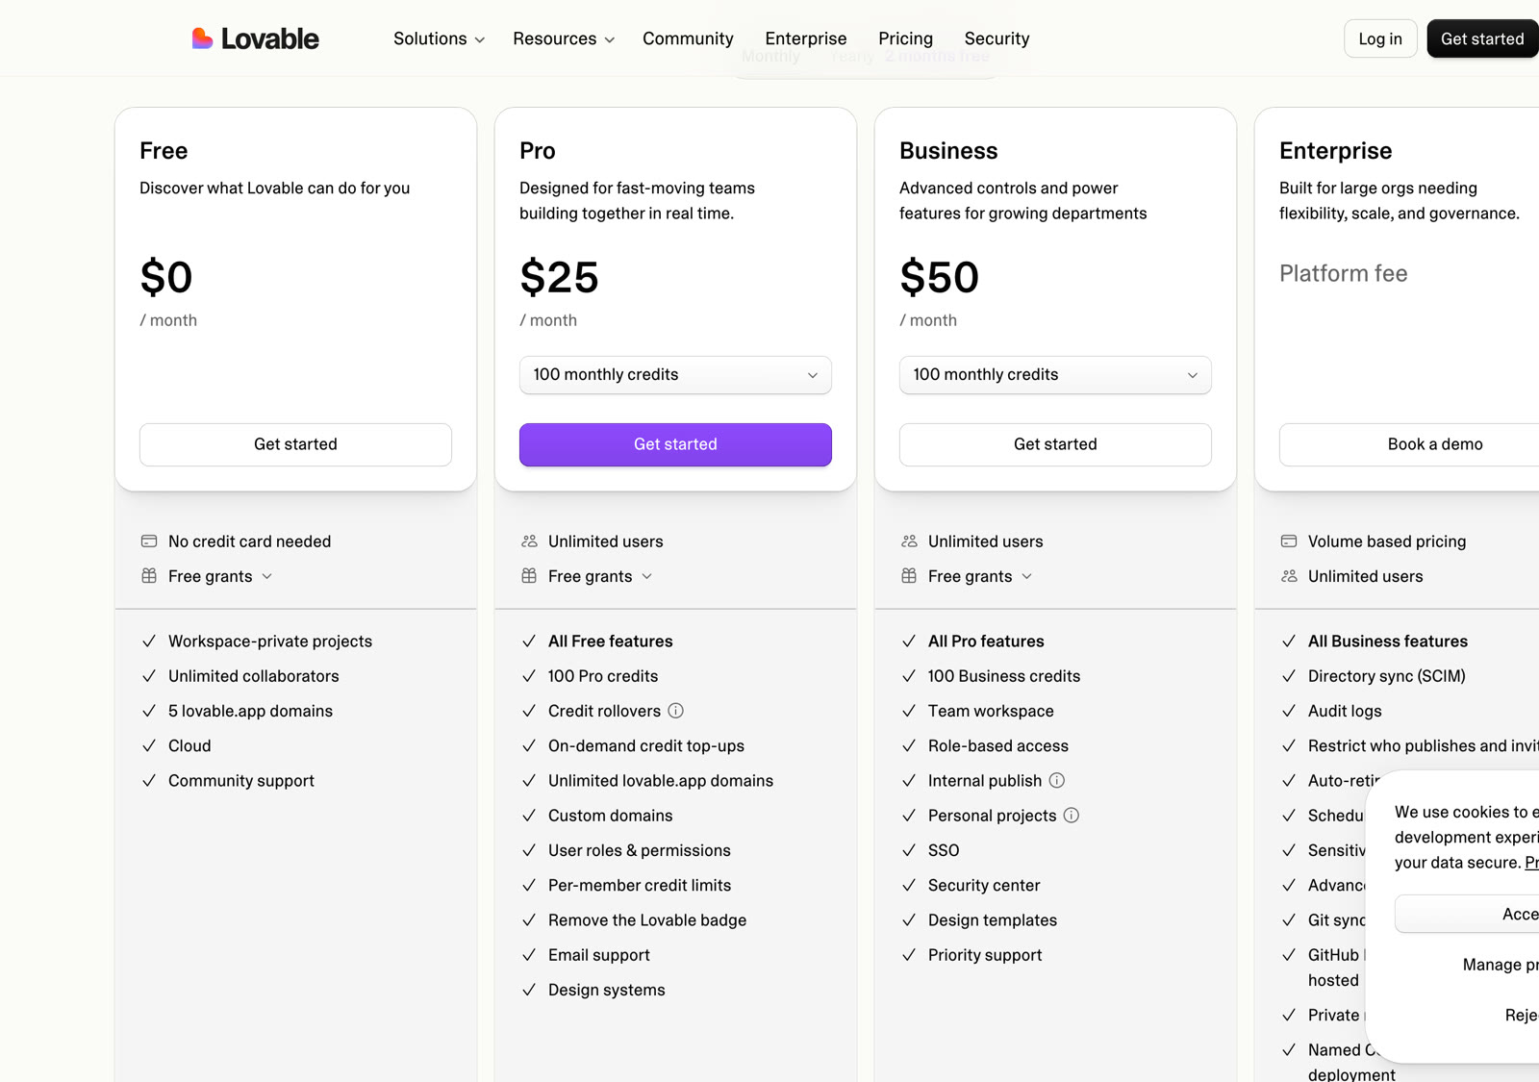Image resolution: width=1539 pixels, height=1082 pixels.
Task: Click the checkmark beside Workspace-private projects
Action: coord(149,642)
